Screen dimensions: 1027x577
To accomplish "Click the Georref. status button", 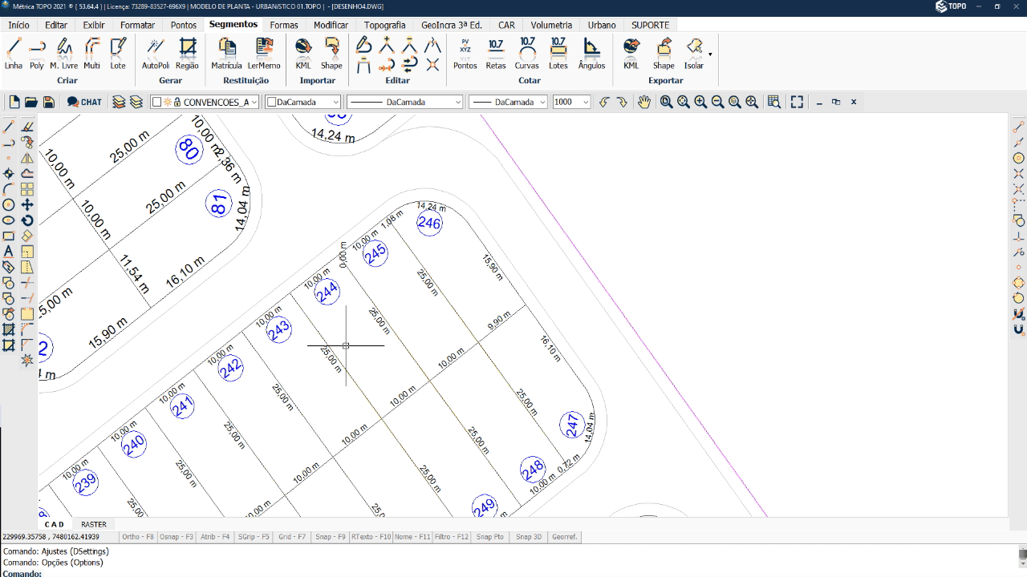I will click(x=564, y=537).
